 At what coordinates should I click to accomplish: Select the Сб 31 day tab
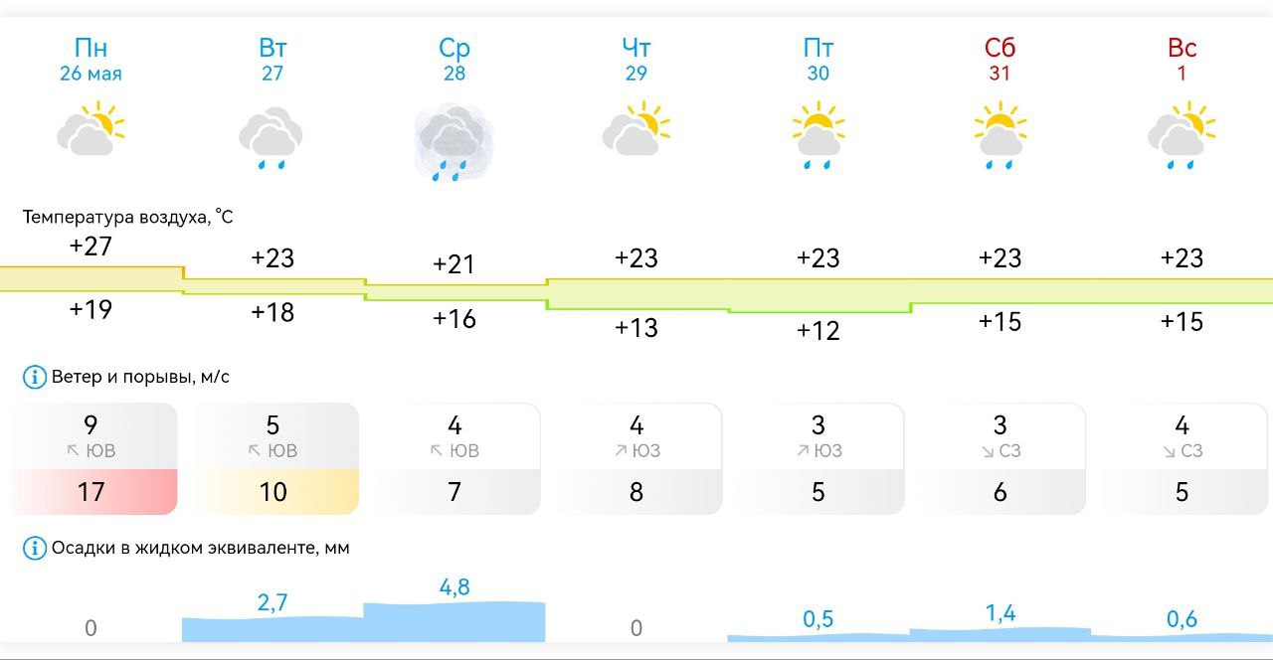pyautogui.click(x=1000, y=60)
